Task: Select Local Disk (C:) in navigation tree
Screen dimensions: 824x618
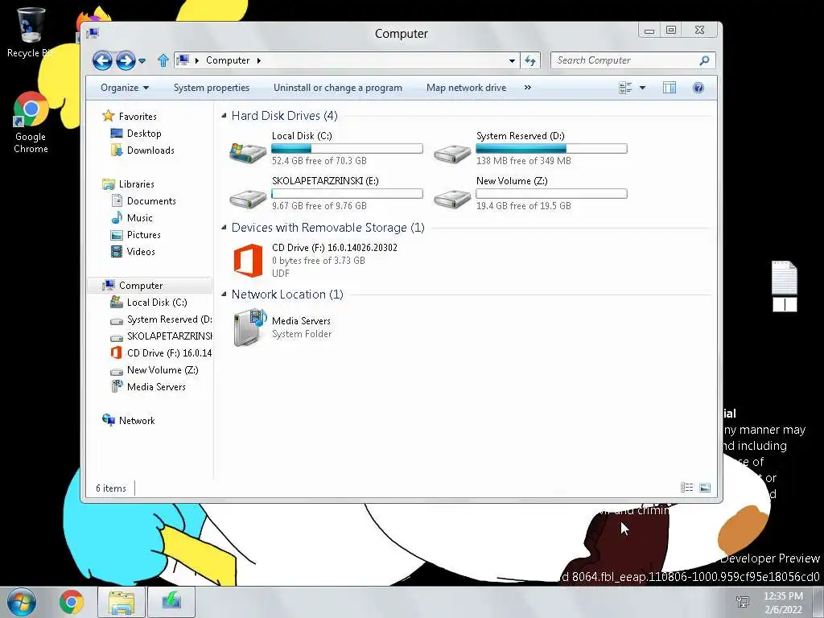Action: (x=157, y=303)
